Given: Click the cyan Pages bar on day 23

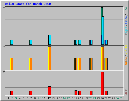Looking at the screenshot, I should tap(91, 42).
